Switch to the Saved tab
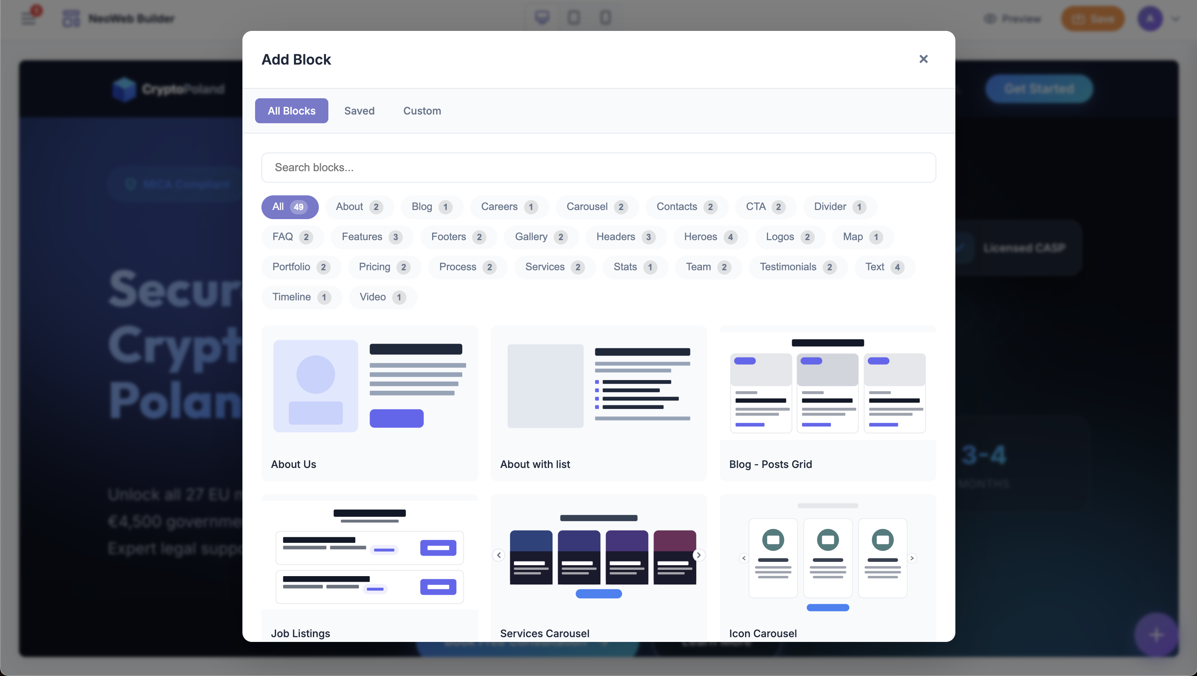The width and height of the screenshot is (1197, 676). 359,111
